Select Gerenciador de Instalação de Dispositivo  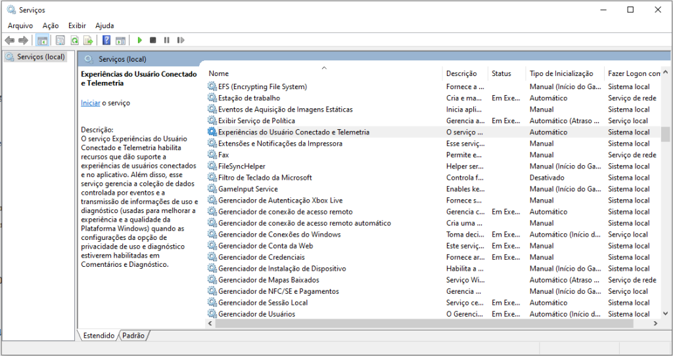click(x=282, y=269)
